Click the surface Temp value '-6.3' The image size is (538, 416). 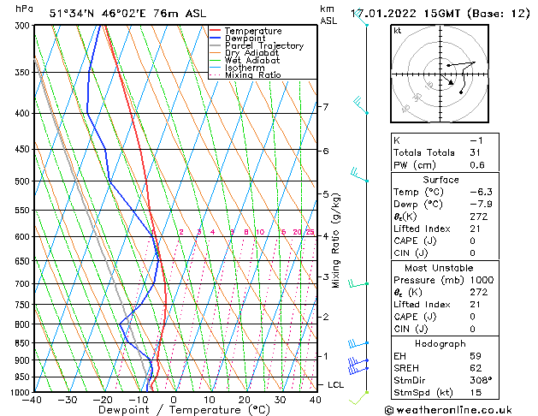(x=481, y=192)
